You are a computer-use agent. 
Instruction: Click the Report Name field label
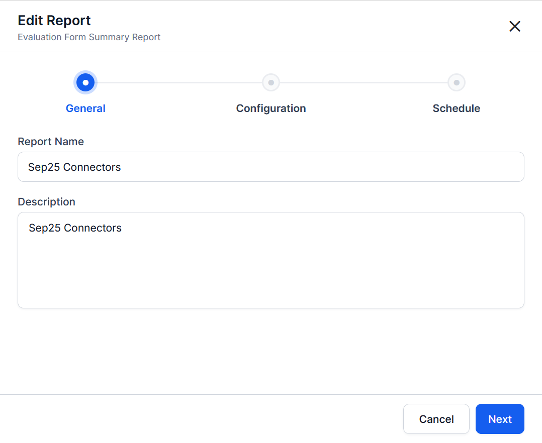pos(51,142)
